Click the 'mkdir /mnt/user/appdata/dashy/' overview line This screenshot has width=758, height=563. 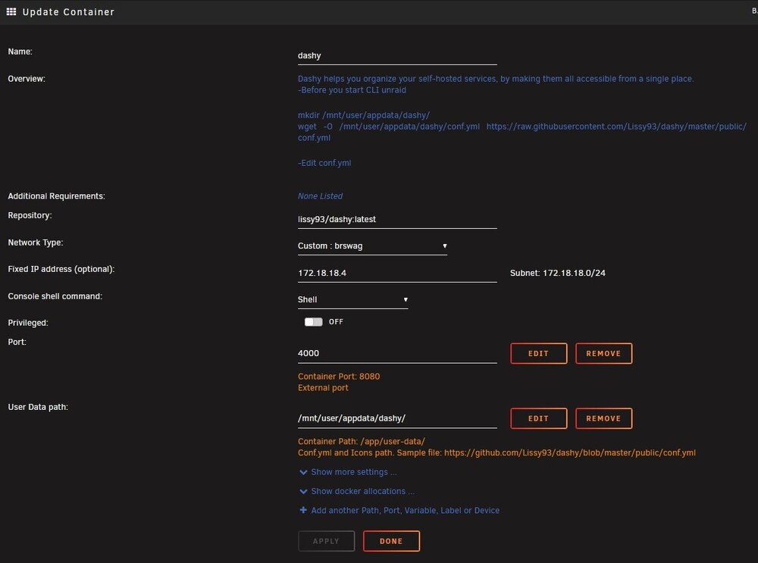tap(364, 115)
